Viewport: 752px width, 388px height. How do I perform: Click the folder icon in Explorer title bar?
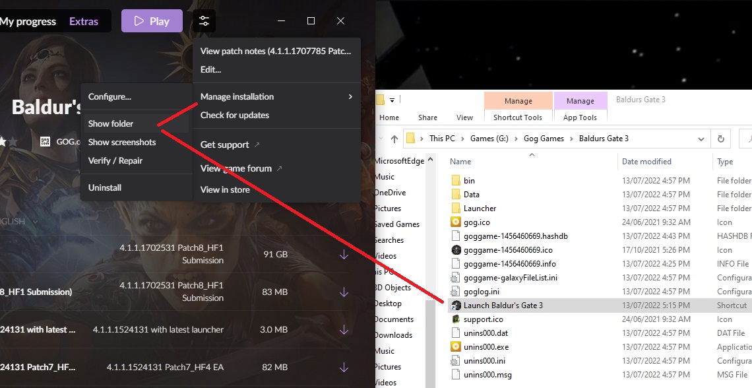(x=381, y=100)
